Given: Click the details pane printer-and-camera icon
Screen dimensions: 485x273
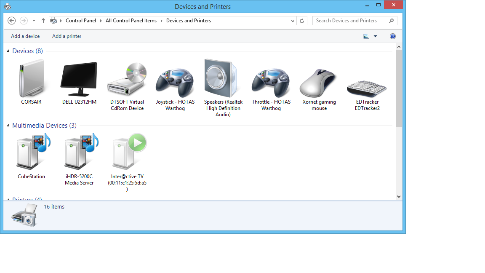Looking at the screenshot, I should (25, 215).
